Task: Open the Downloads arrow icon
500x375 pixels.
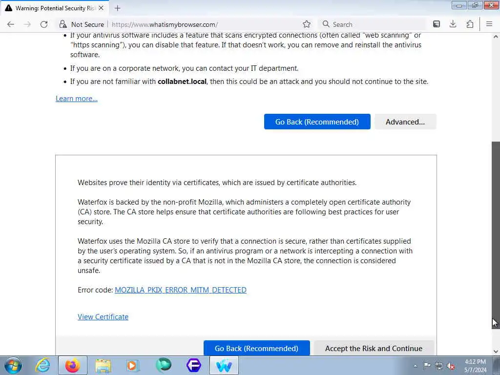Action: [x=453, y=24]
